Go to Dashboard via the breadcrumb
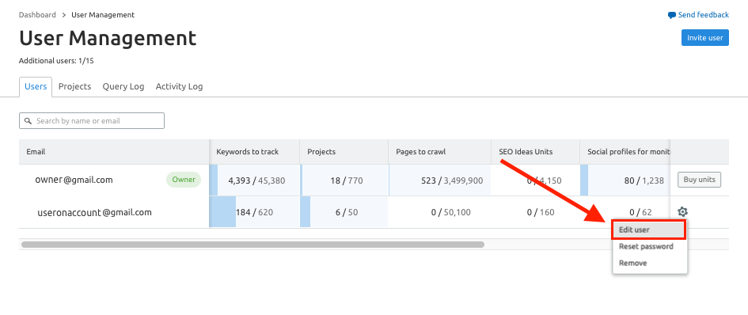 click(37, 15)
